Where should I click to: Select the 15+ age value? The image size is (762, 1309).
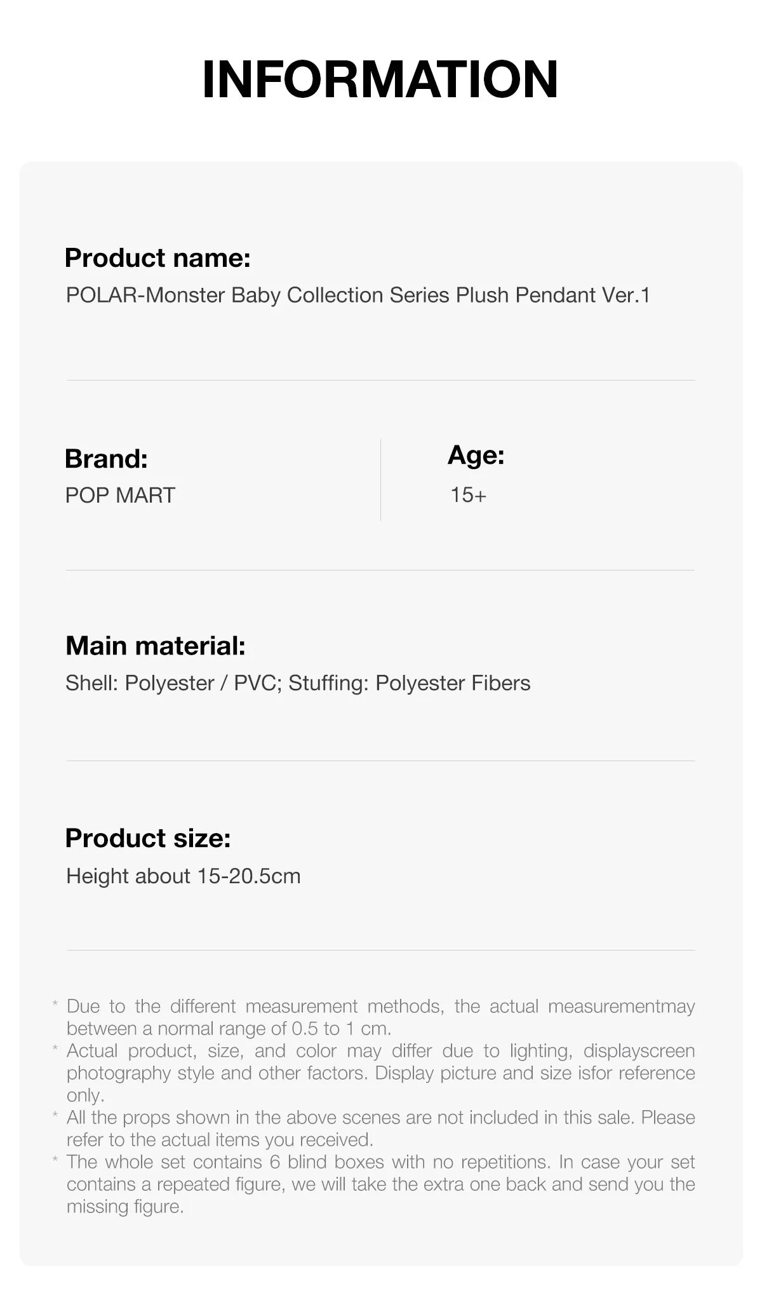pos(468,495)
